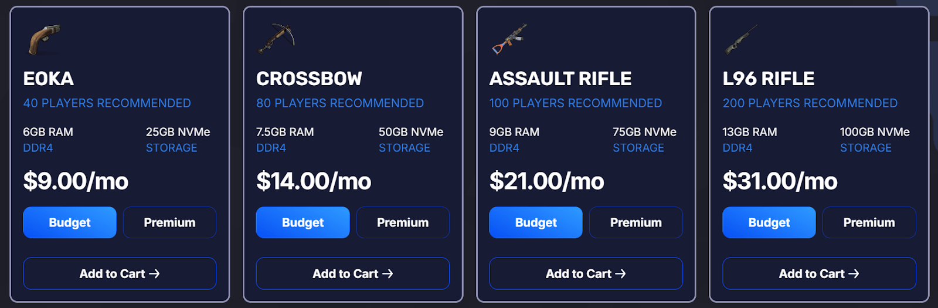Add the EOKA plan to cart
Screen dimensions: 938x308
point(120,273)
